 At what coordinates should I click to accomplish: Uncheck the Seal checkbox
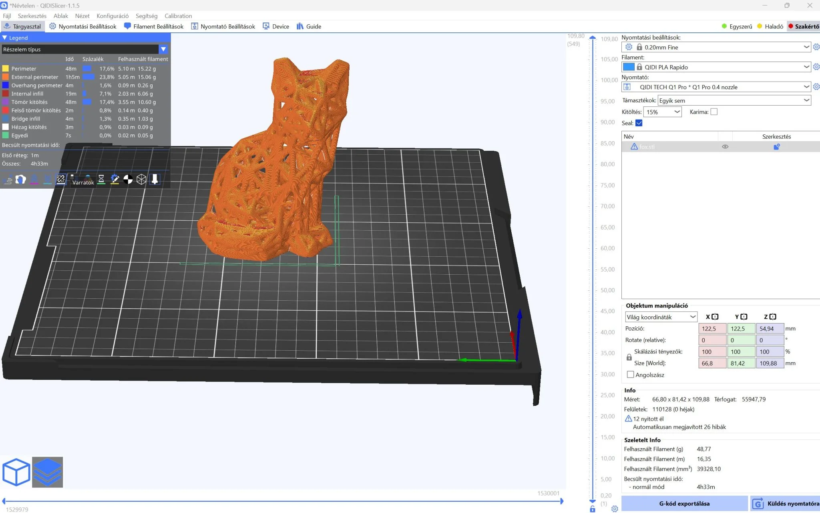639,123
